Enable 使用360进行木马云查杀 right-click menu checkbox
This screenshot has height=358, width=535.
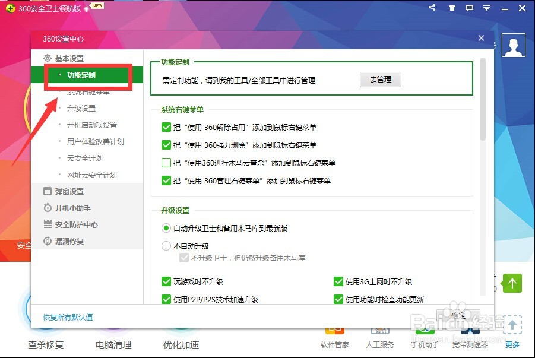tap(166, 163)
